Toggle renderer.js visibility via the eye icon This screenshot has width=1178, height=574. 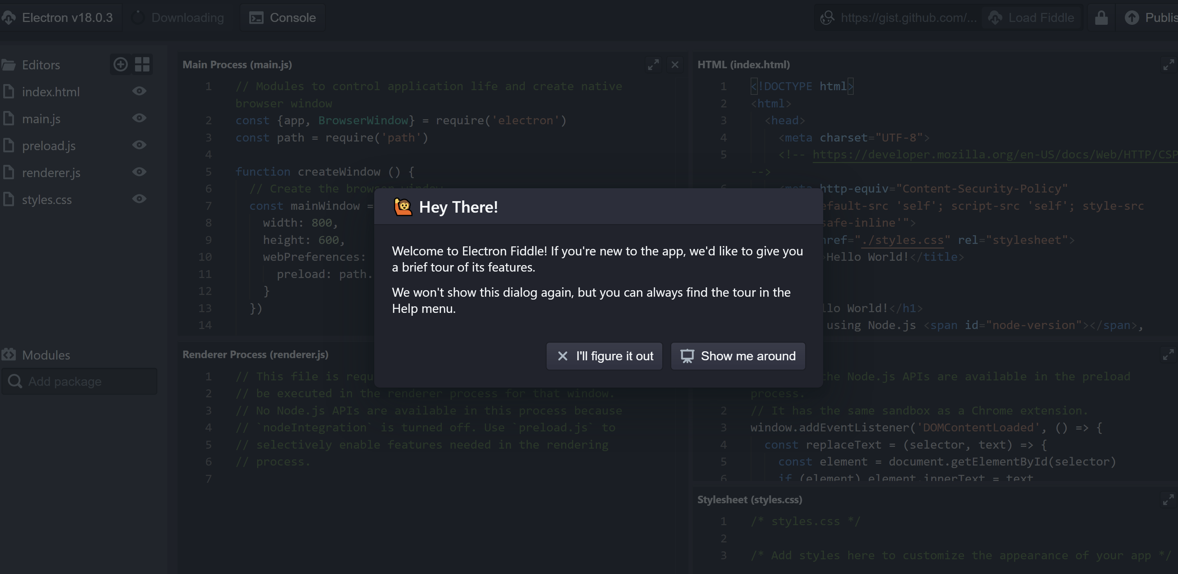[139, 172]
